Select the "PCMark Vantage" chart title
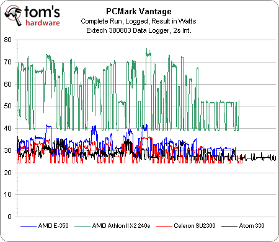 (139, 11)
